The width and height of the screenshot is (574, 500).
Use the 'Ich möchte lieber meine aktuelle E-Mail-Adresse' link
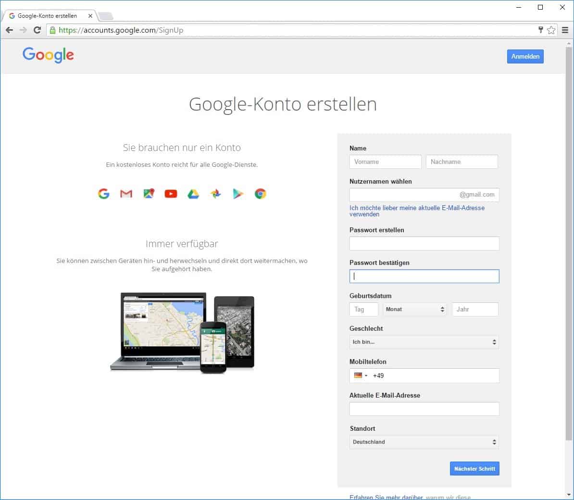(x=417, y=211)
